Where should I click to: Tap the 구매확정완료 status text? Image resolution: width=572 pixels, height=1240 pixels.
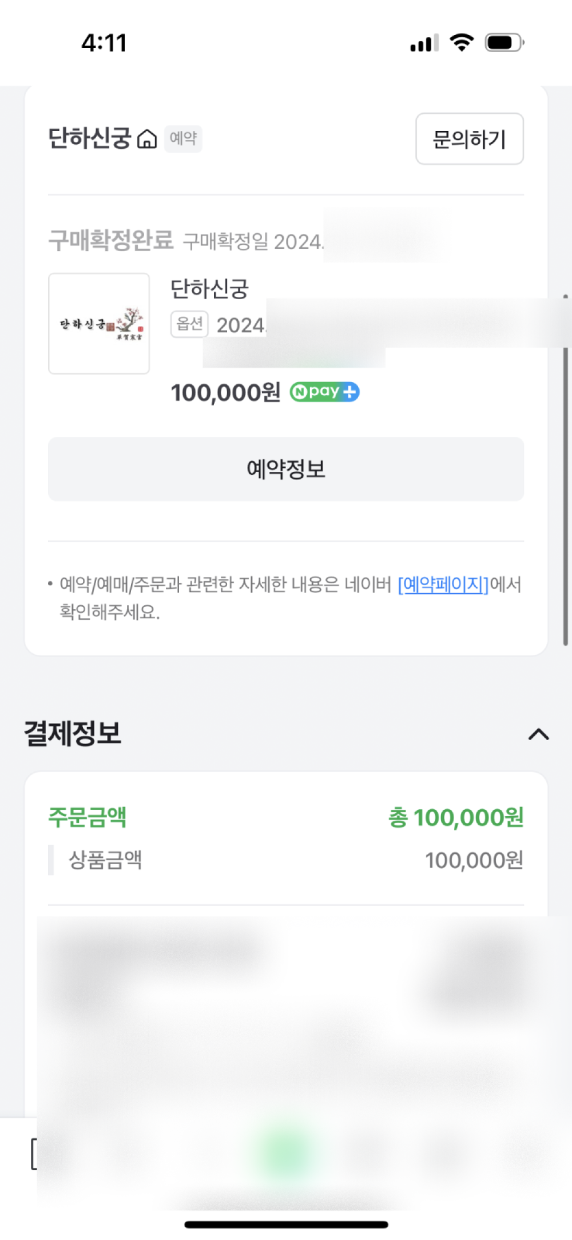(x=111, y=240)
